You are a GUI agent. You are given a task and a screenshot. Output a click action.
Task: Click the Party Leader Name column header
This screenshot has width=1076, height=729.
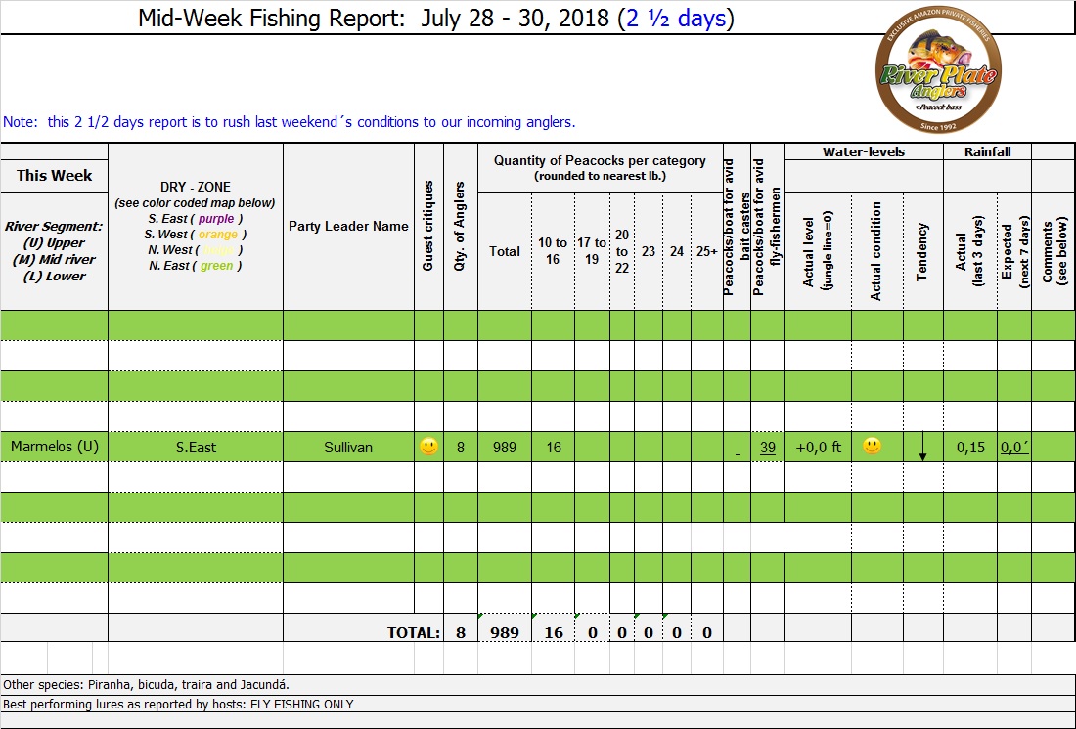pyautogui.click(x=348, y=227)
